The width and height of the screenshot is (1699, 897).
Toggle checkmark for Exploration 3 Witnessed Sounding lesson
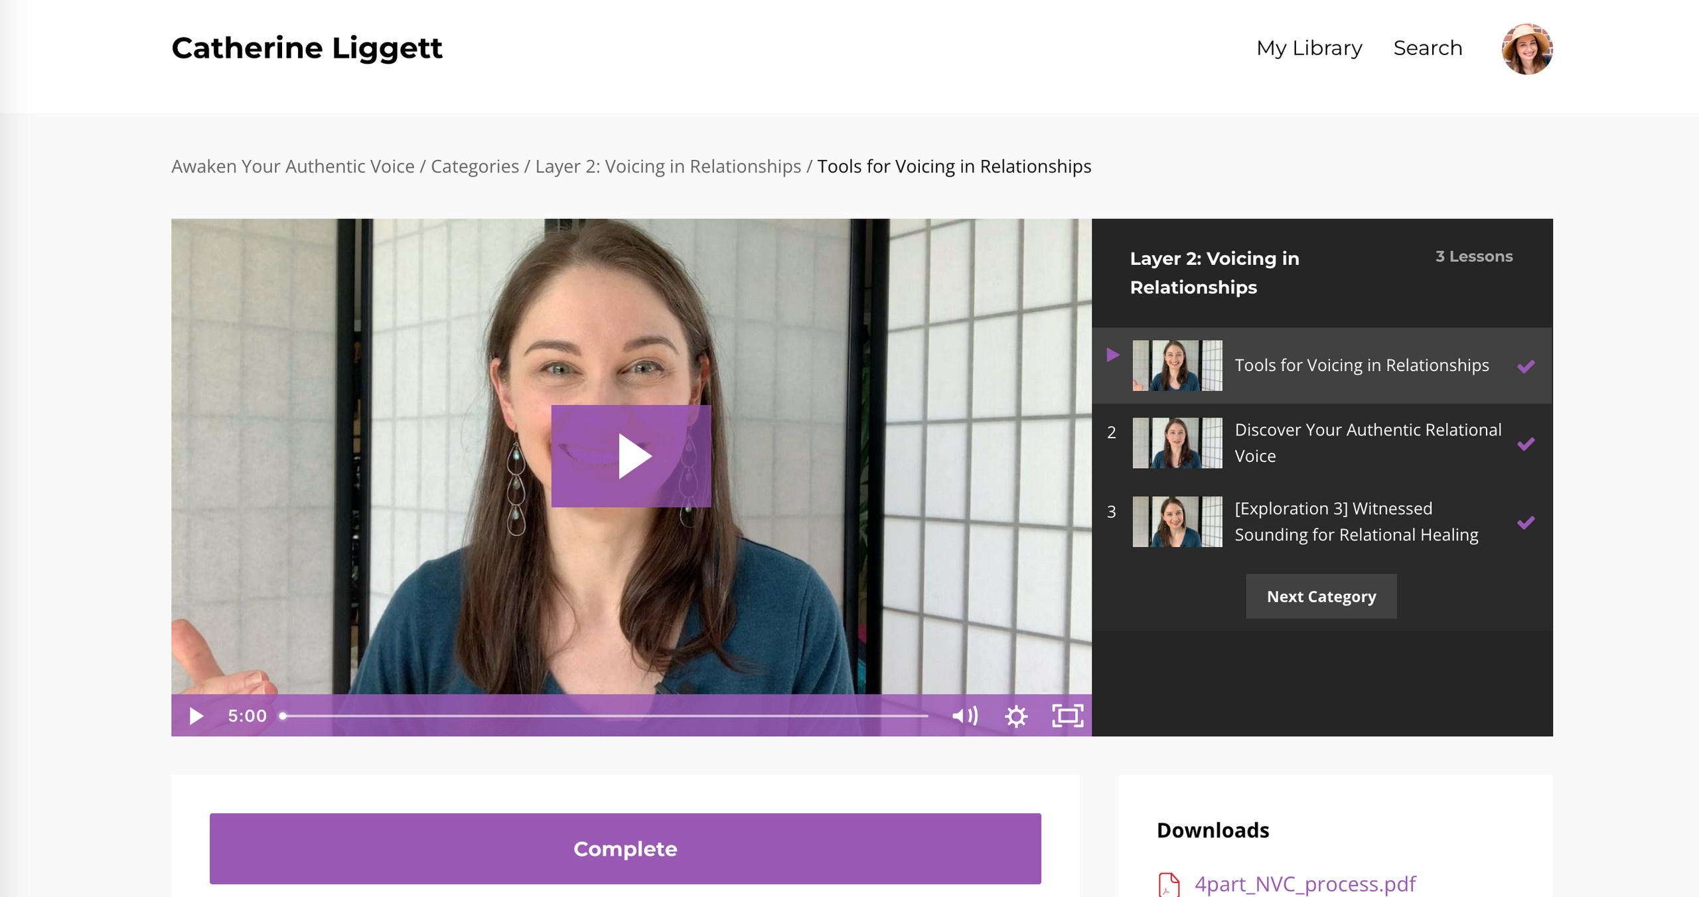pos(1526,523)
